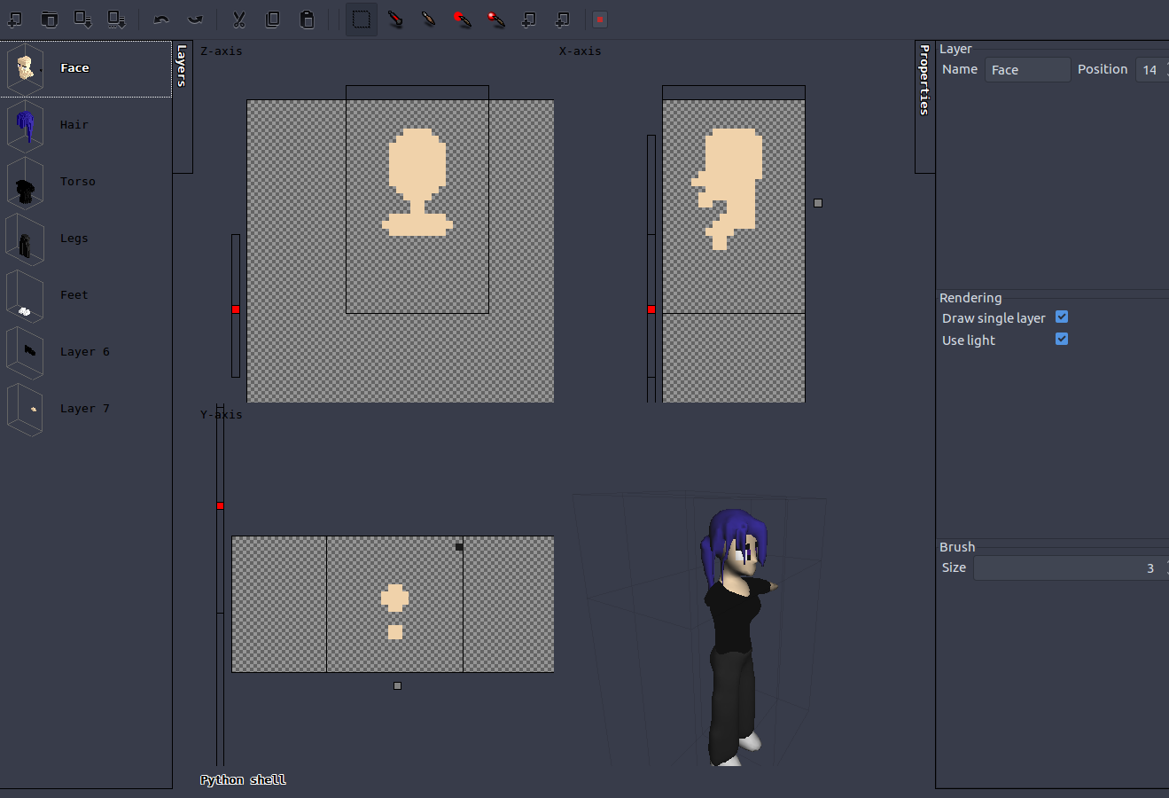Click the Save toolbar icon
Screen dimensions: 1169x798
click(x=83, y=20)
